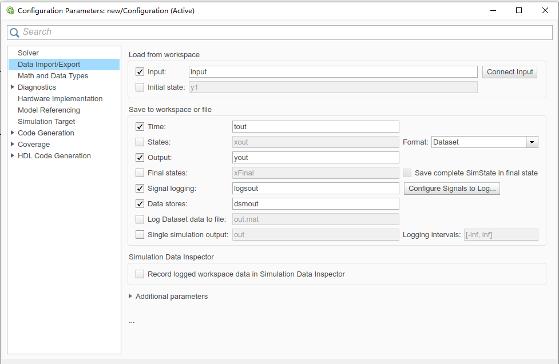Open Hardware Implementation pane
Viewport: 559px width, 364px height.
pyautogui.click(x=60, y=99)
